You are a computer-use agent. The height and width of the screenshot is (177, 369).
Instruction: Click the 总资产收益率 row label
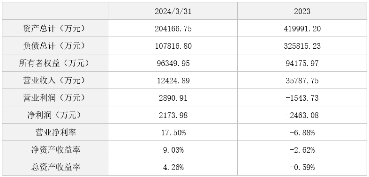click(x=55, y=167)
